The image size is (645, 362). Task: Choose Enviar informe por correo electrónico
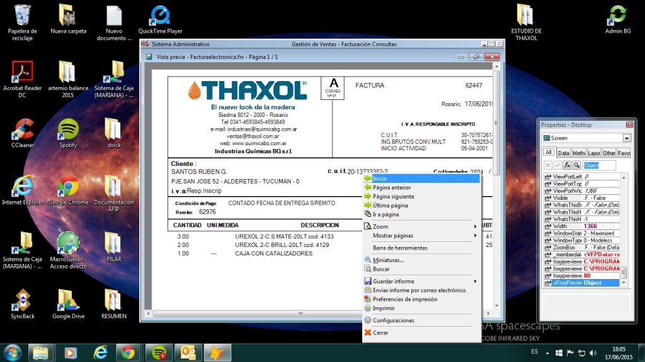[x=421, y=290]
